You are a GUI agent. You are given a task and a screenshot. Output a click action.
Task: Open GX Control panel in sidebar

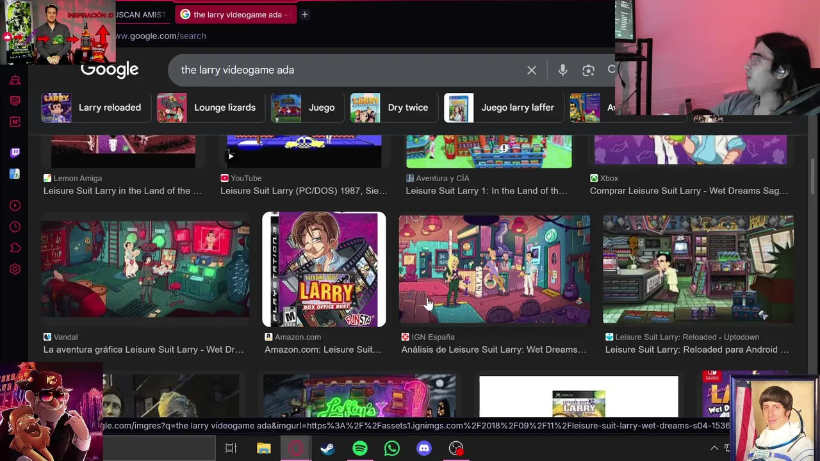click(x=15, y=101)
